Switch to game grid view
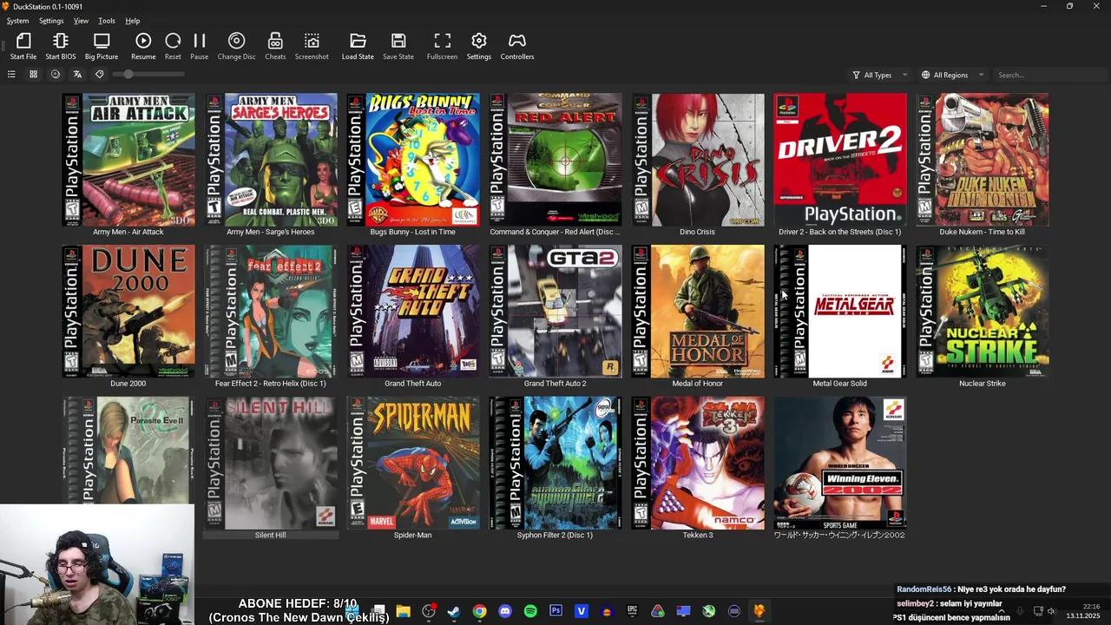The image size is (1111, 625). [33, 75]
